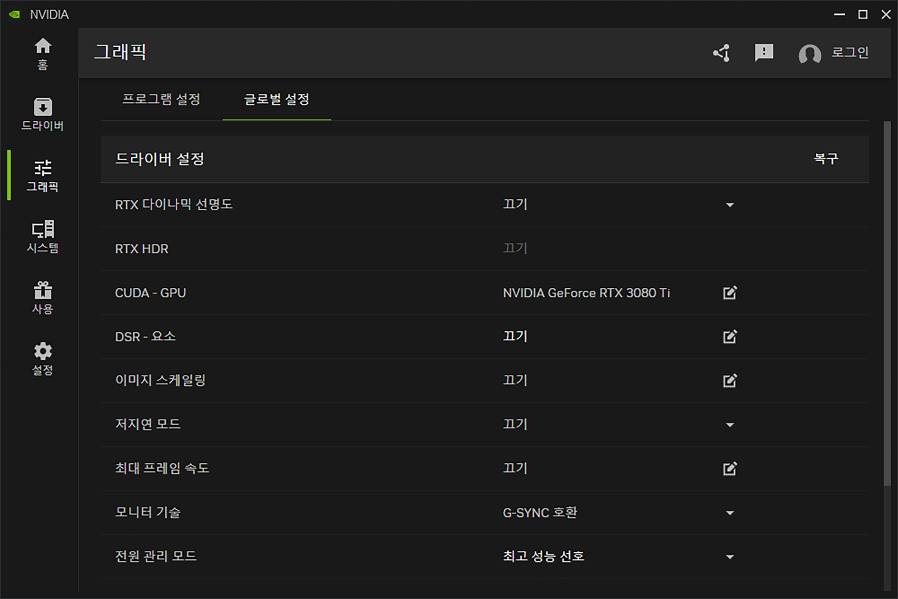Screen dimensions: 898x599
Task: Click the Restore button for driver settings
Action: (x=826, y=159)
